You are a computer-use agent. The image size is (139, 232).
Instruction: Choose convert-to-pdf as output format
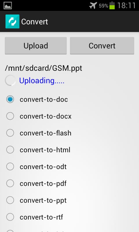tap(10, 184)
